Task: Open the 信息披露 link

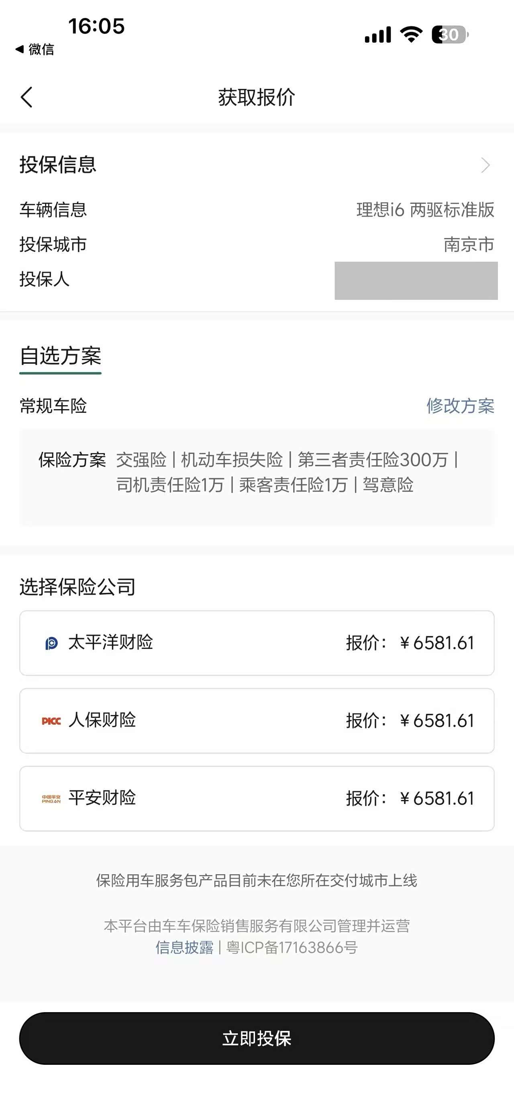Action: click(x=185, y=947)
